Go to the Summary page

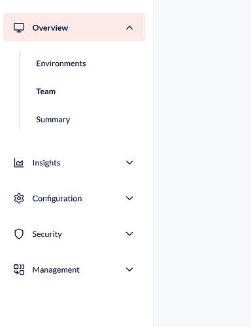pyautogui.click(x=53, y=120)
